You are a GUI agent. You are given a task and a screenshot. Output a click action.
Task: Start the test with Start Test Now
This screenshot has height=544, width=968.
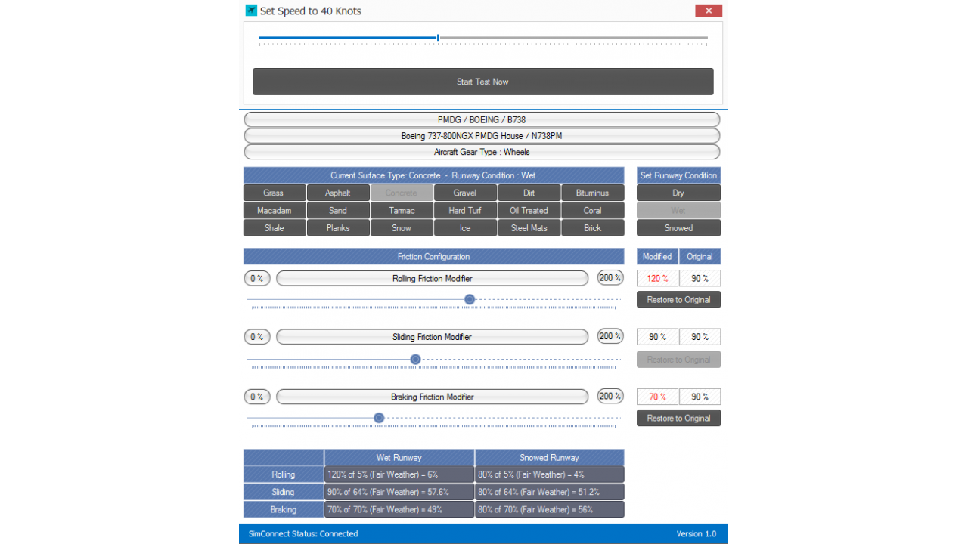[482, 82]
